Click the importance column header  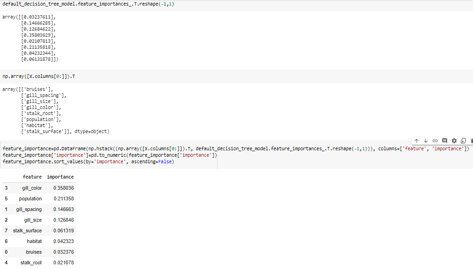[x=60, y=176]
